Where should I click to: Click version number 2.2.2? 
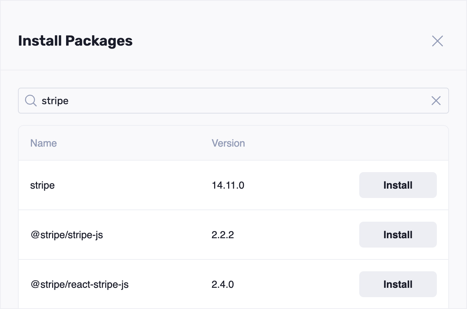pos(223,235)
